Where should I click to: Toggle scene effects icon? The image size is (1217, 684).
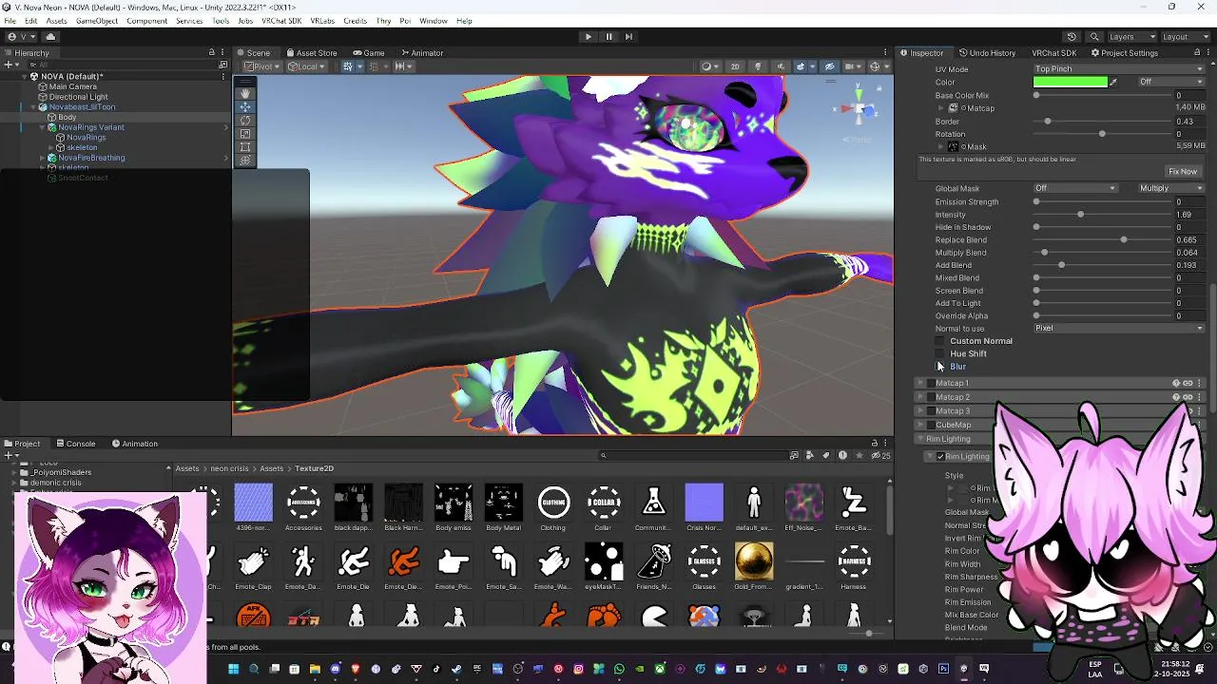tap(802, 66)
